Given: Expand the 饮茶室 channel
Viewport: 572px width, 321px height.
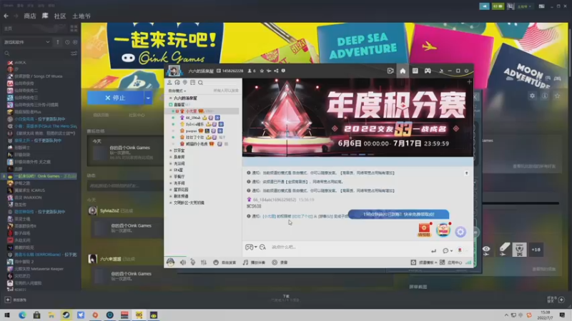Looking at the screenshot, I should tap(170, 151).
